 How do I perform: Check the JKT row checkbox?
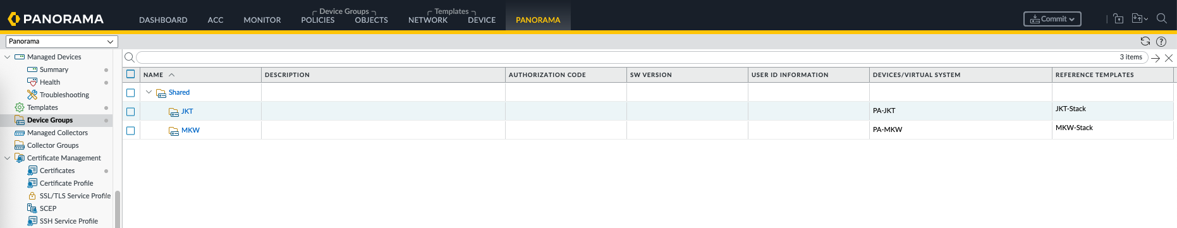pos(131,112)
